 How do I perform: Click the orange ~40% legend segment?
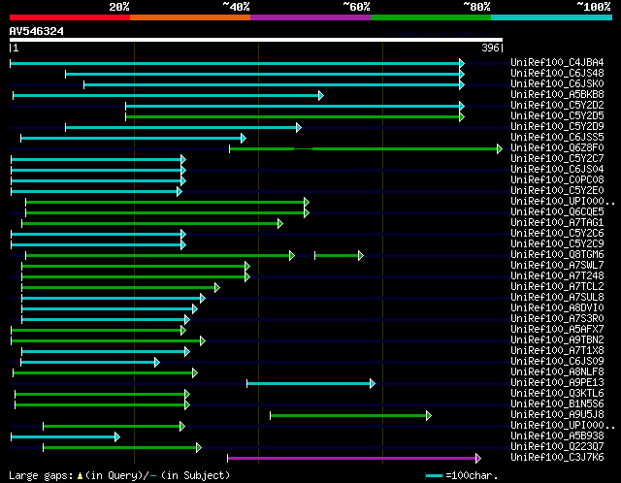(190, 17)
